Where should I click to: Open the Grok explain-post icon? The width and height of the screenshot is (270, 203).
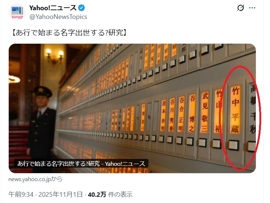click(240, 8)
